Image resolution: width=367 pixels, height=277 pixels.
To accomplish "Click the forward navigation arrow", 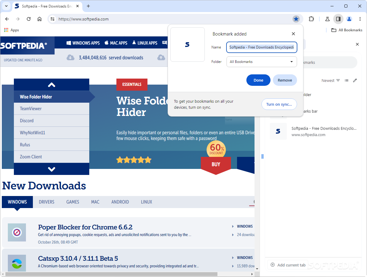I will [18, 19].
